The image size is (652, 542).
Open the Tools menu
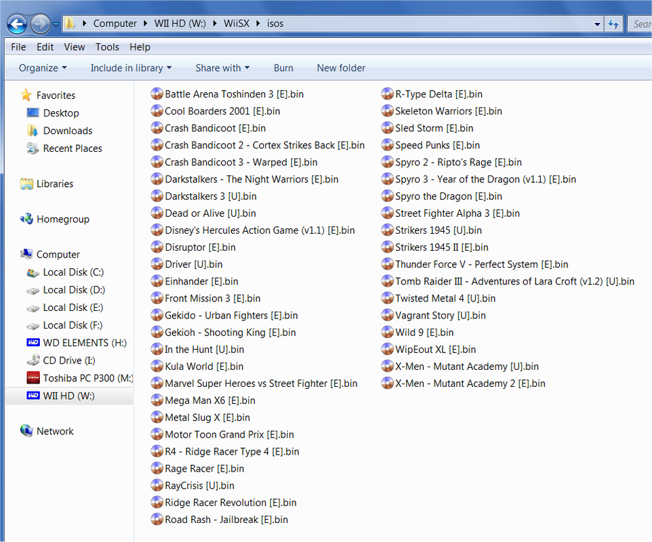[x=107, y=47]
